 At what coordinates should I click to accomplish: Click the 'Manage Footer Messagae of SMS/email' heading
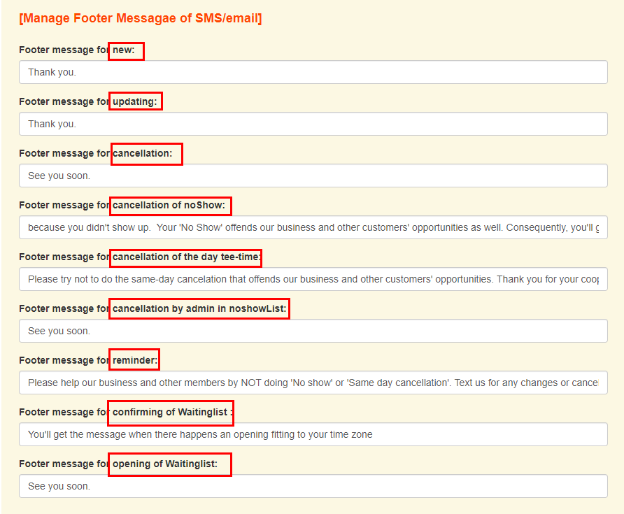140,18
